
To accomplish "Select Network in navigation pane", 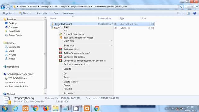I will coord(11,94).
